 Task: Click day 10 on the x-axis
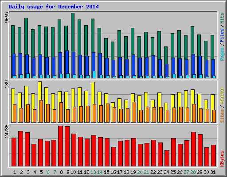(x=73, y=172)
